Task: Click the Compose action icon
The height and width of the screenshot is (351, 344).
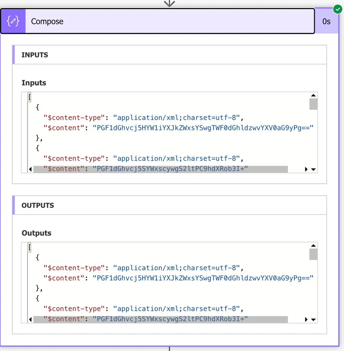Action: (13, 21)
